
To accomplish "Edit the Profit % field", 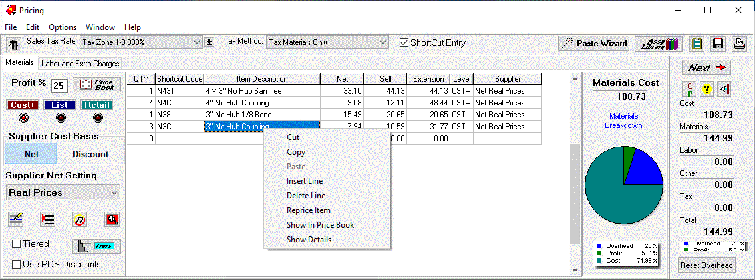I will 59,86.
